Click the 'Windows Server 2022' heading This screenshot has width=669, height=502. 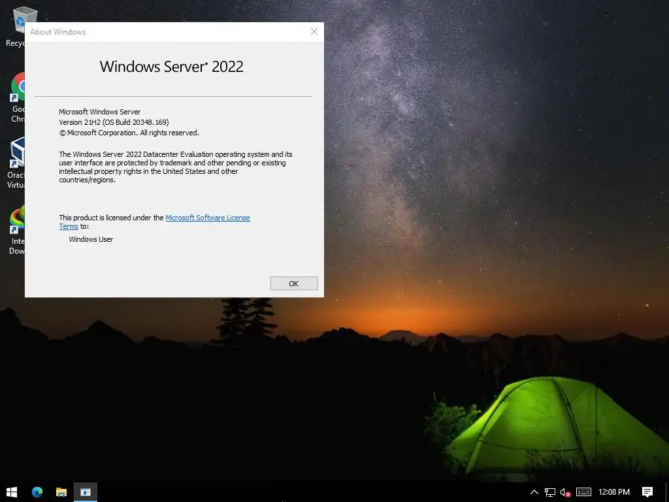click(x=172, y=67)
